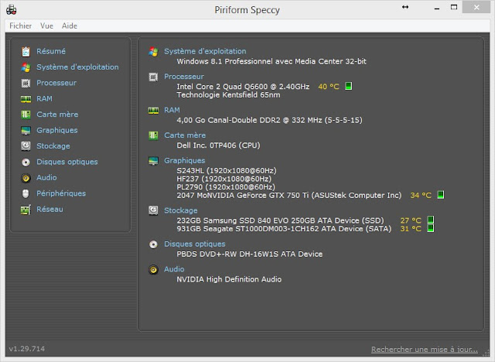Click the HF237 monitor line
Viewport: 495px width, 362px height.
point(224,179)
